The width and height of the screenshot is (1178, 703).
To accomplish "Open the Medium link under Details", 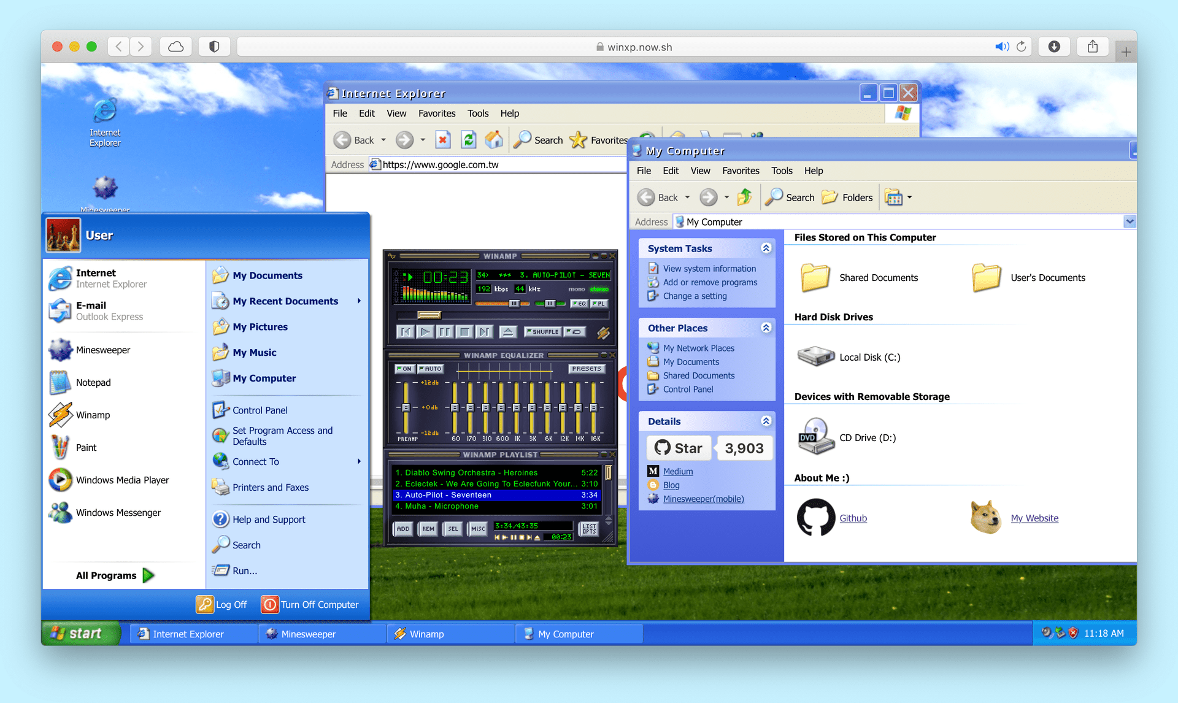I will (677, 471).
